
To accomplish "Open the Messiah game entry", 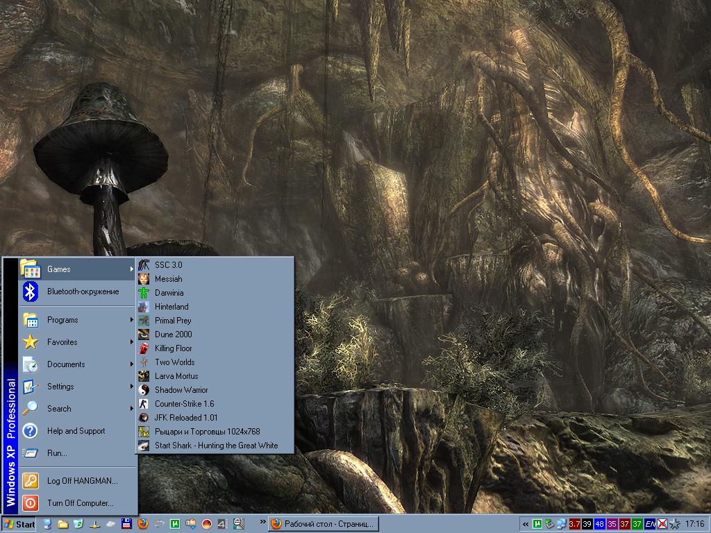I will tap(215, 279).
